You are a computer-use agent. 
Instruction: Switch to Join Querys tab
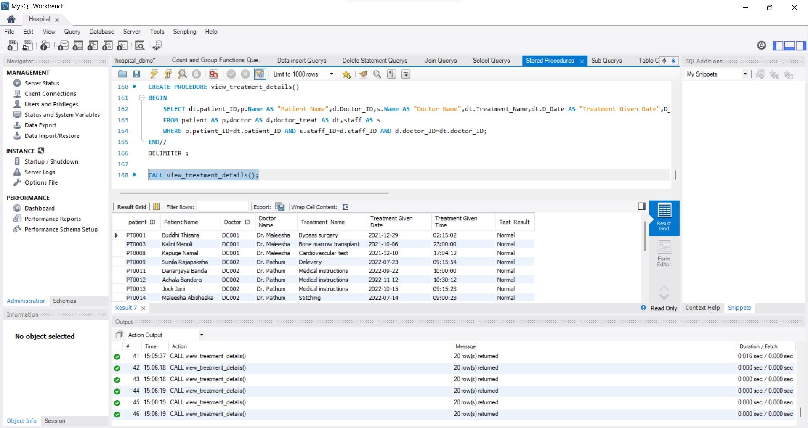(x=441, y=61)
